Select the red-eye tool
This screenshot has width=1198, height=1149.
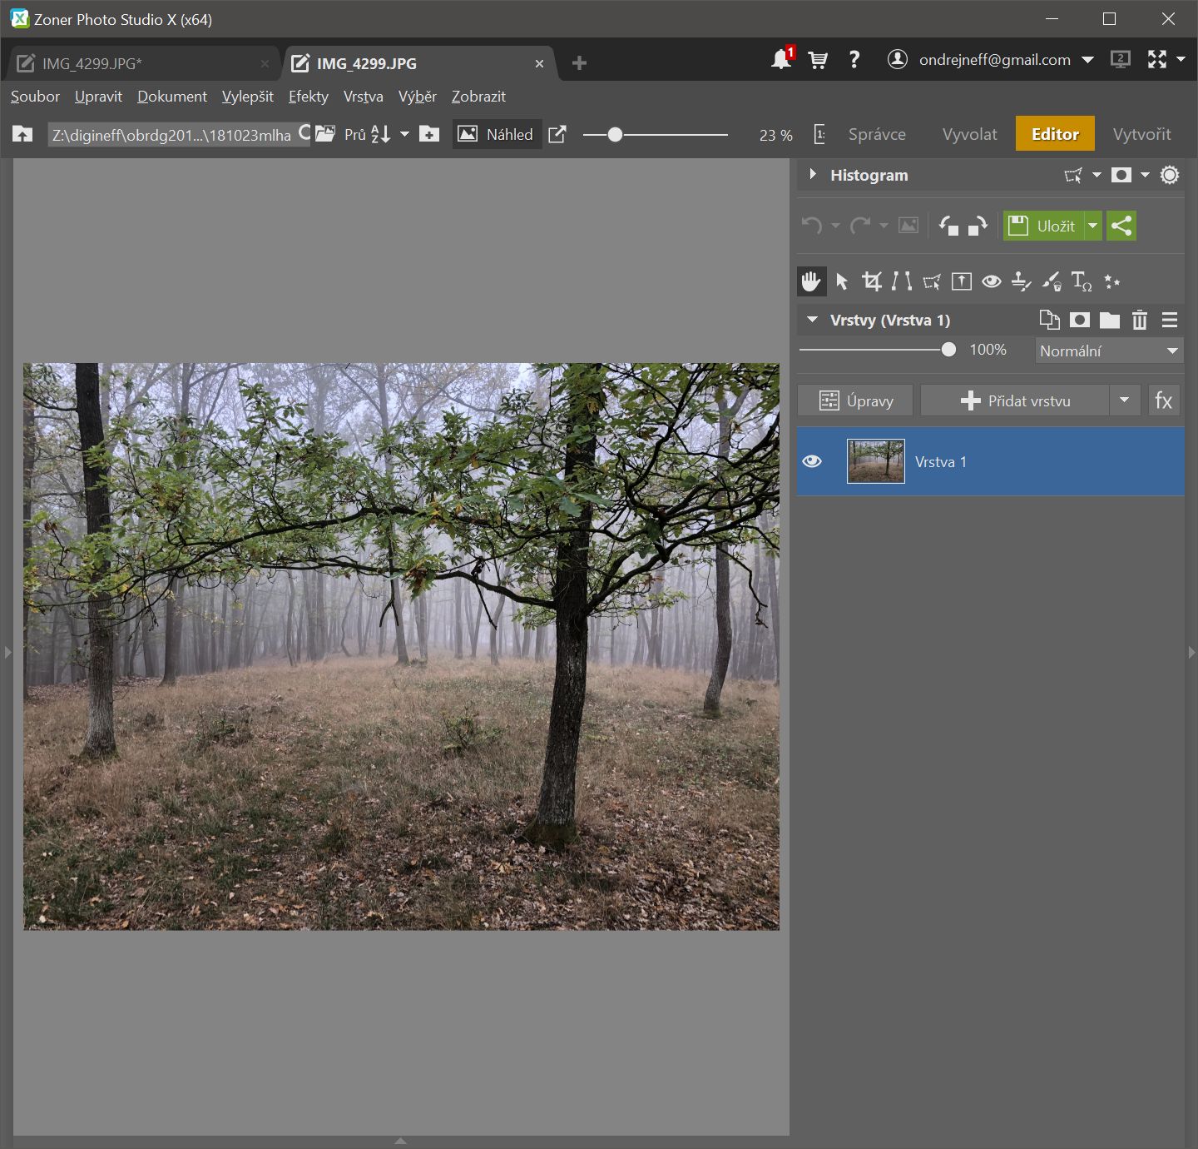[991, 281]
